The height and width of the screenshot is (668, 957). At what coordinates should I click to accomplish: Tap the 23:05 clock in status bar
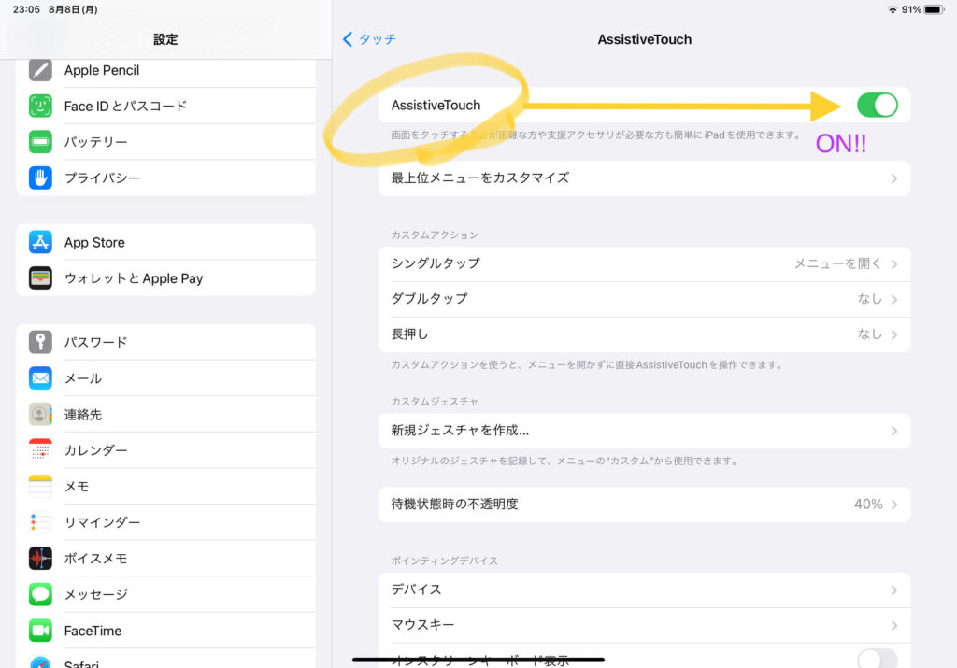click(x=26, y=9)
